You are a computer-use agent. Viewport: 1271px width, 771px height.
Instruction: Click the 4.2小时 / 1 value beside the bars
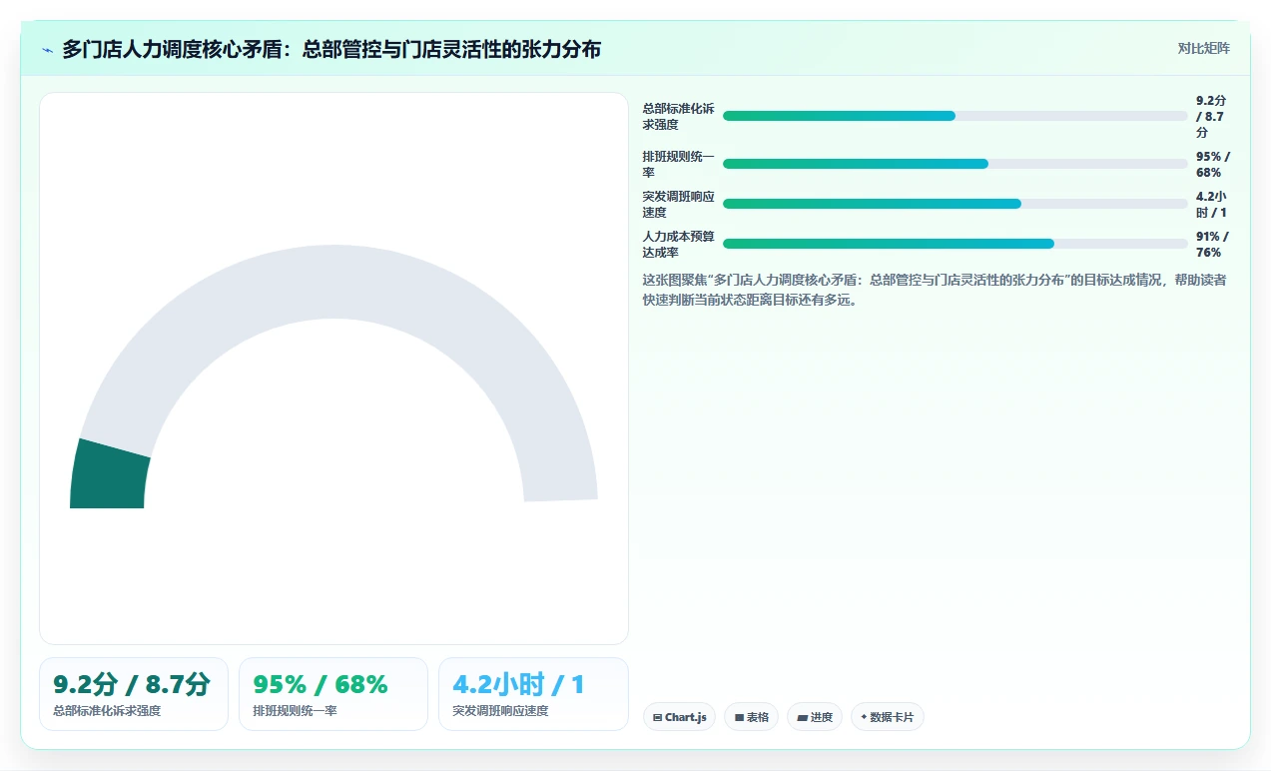1212,205
